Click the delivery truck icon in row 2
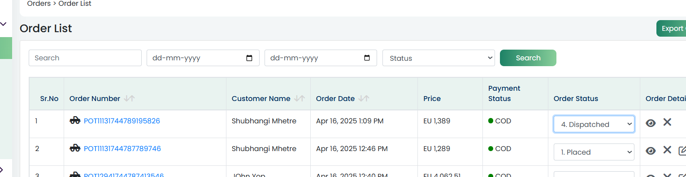Screen dimensions: 686x177 (x=75, y=148)
